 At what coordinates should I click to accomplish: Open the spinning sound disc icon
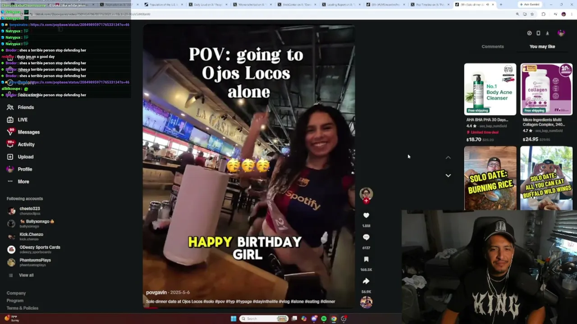coord(366,302)
